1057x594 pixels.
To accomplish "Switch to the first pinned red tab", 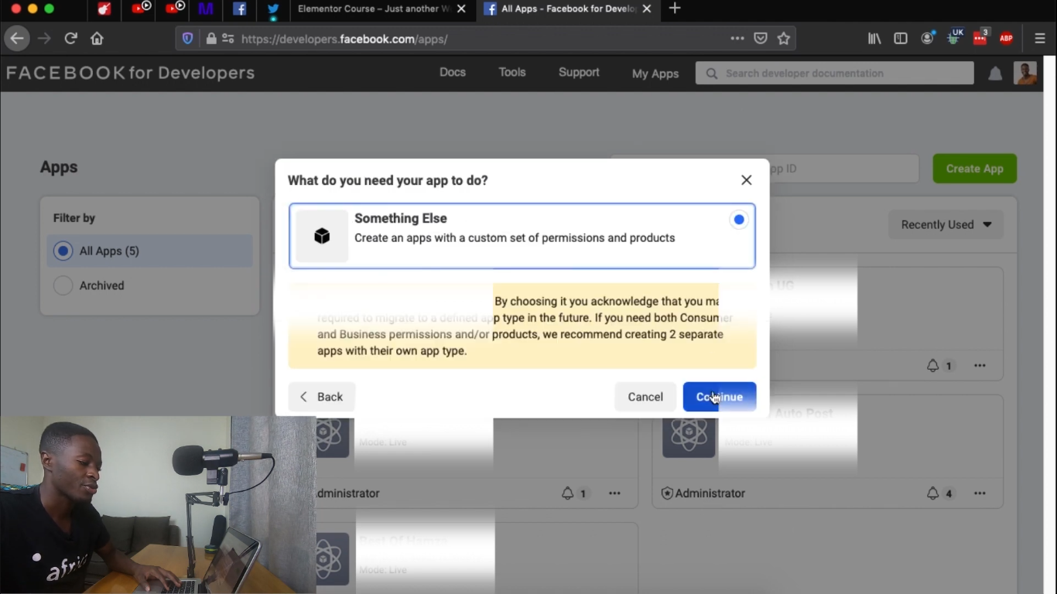I will tap(104, 9).
